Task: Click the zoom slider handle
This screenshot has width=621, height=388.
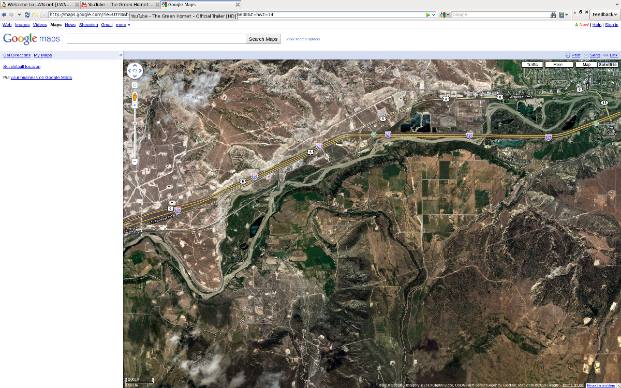Action: point(135,123)
